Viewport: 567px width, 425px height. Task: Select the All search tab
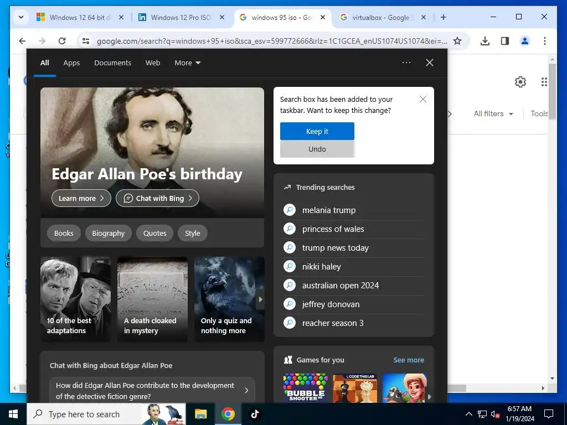click(x=44, y=63)
